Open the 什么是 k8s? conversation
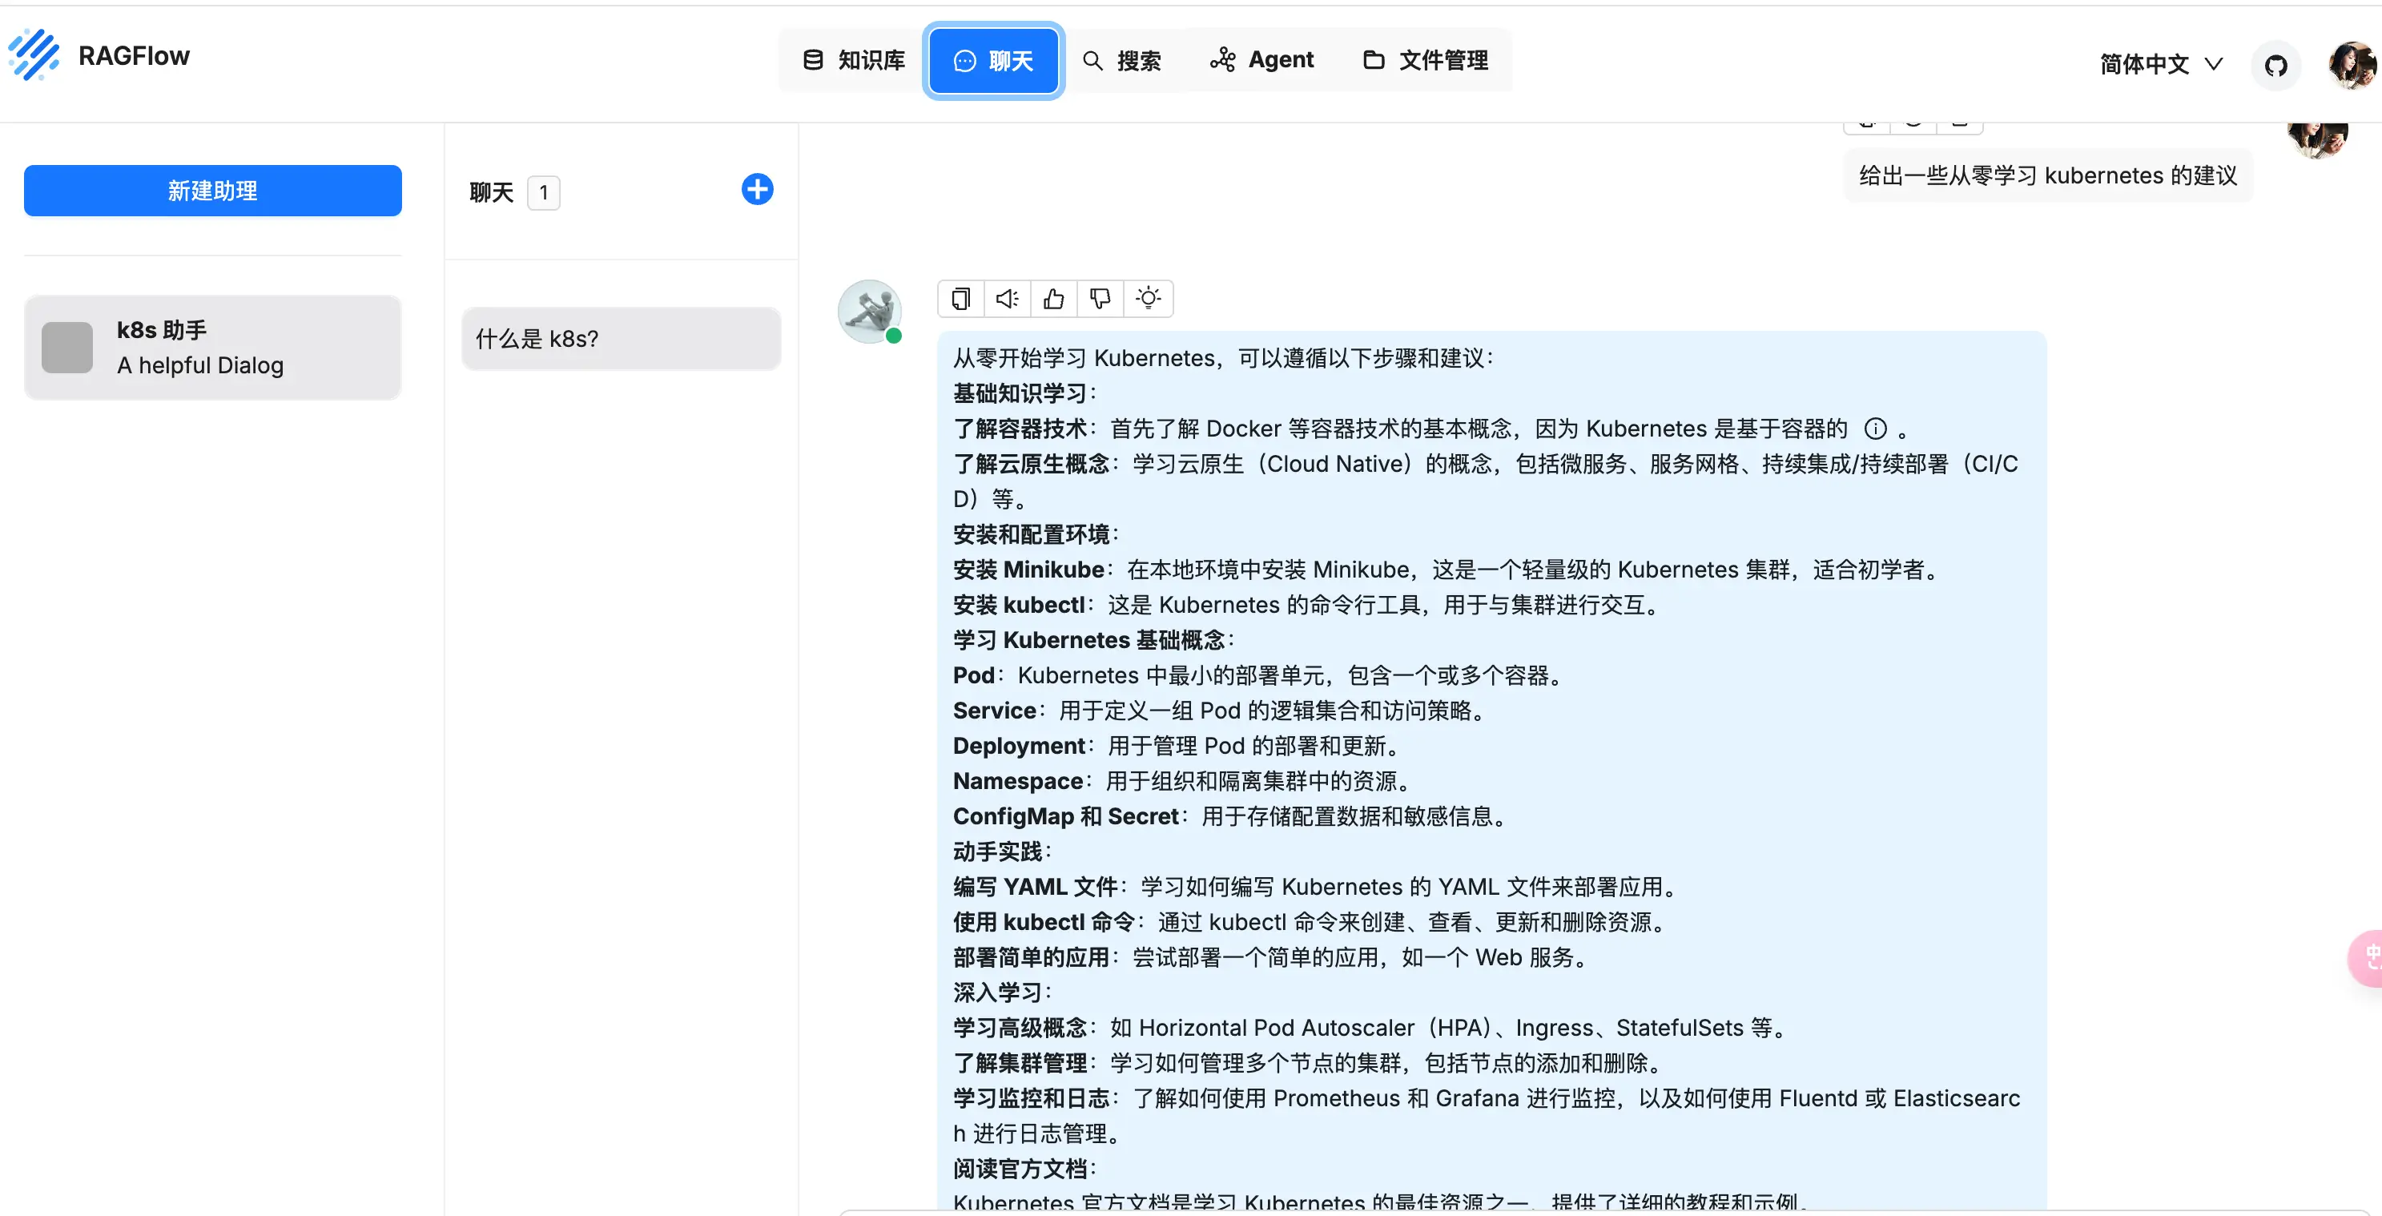 coord(622,339)
